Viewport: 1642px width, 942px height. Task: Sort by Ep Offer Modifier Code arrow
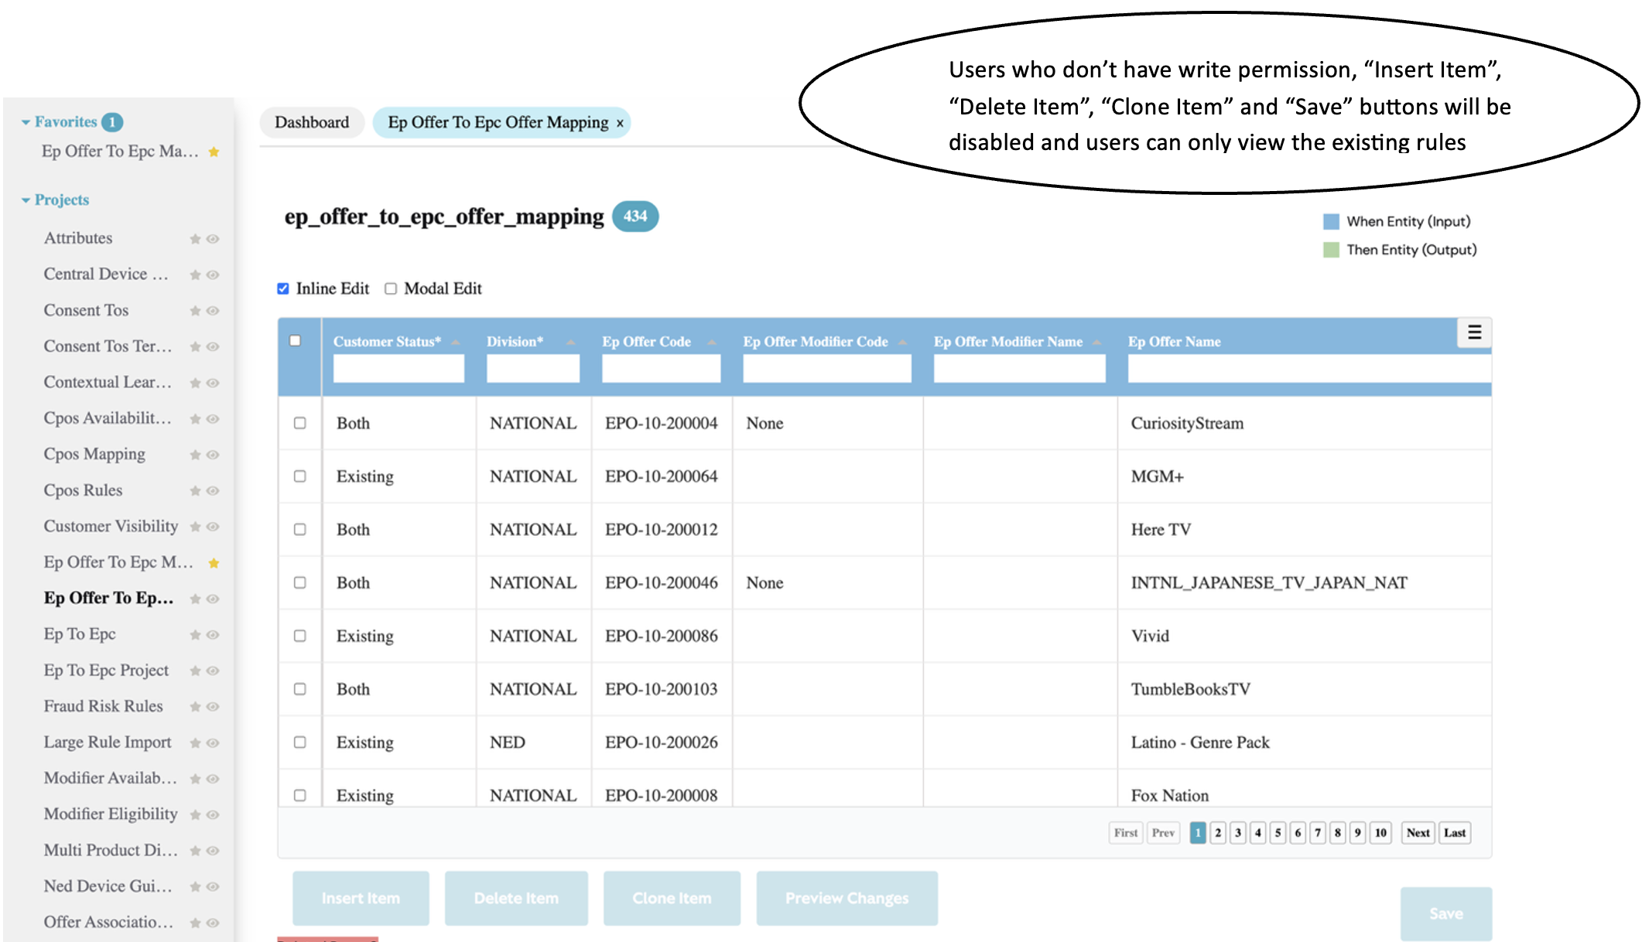(x=902, y=343)
